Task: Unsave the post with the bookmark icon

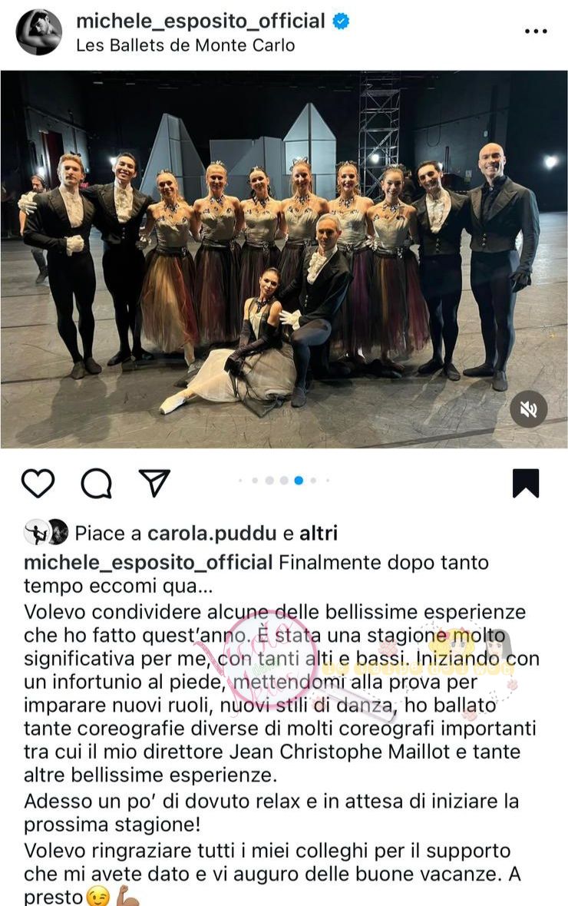Action: coord(526,483)
